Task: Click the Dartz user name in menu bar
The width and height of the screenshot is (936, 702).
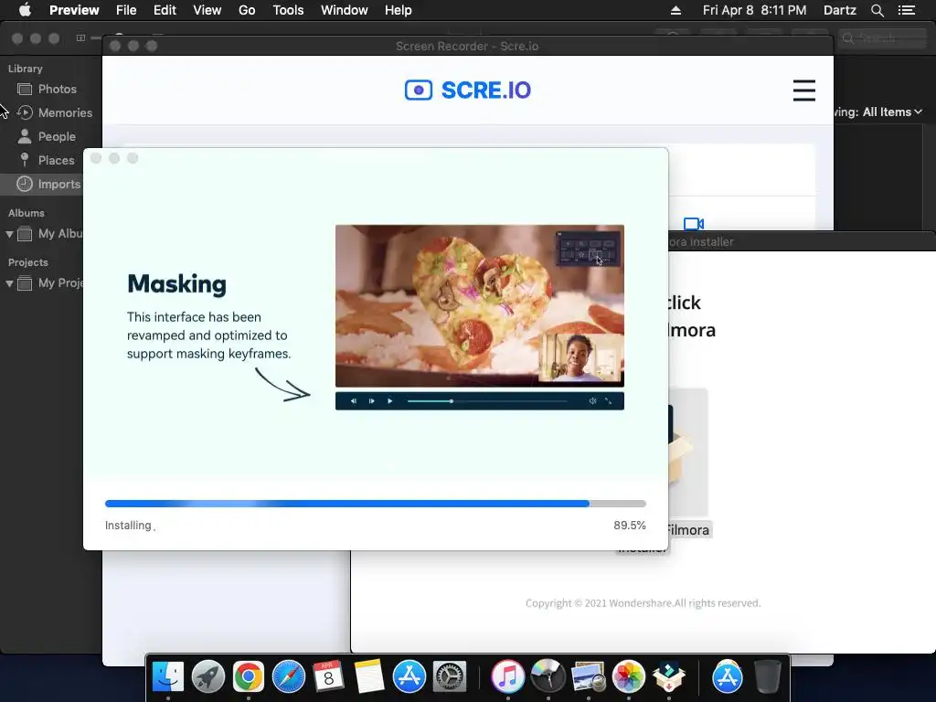Action: pos(840,10)
